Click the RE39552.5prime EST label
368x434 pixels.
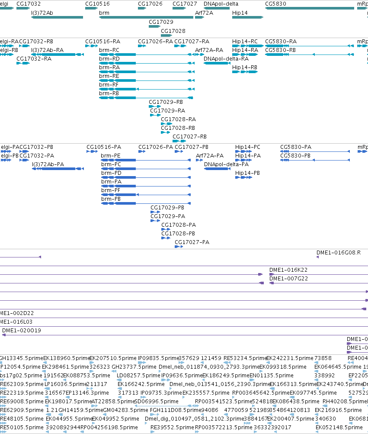click(x=172, y=428)
